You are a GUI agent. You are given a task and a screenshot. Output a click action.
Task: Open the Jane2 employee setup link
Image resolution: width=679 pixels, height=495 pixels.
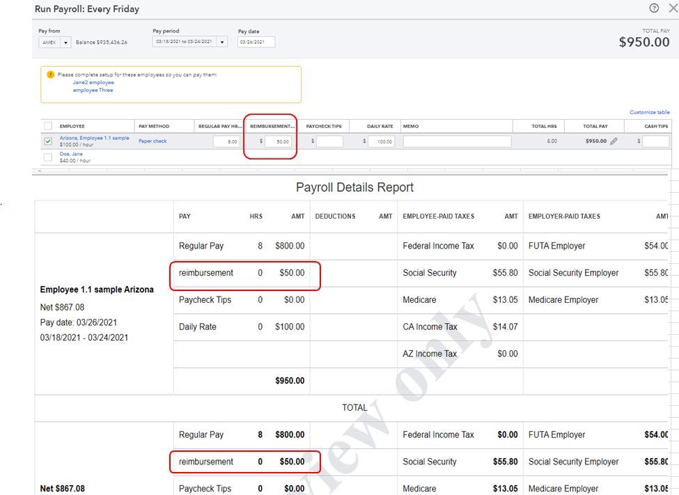click(93, 82)
